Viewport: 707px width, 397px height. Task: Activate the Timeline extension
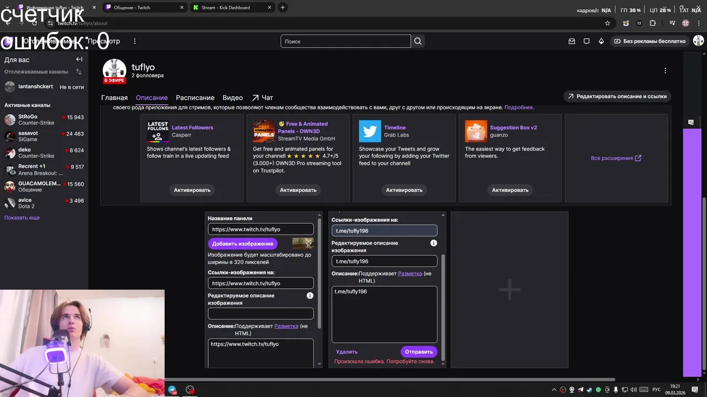(x=404, y=190)
